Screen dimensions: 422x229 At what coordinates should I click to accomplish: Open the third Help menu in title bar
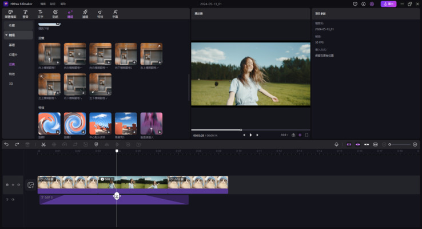point(63,4)
